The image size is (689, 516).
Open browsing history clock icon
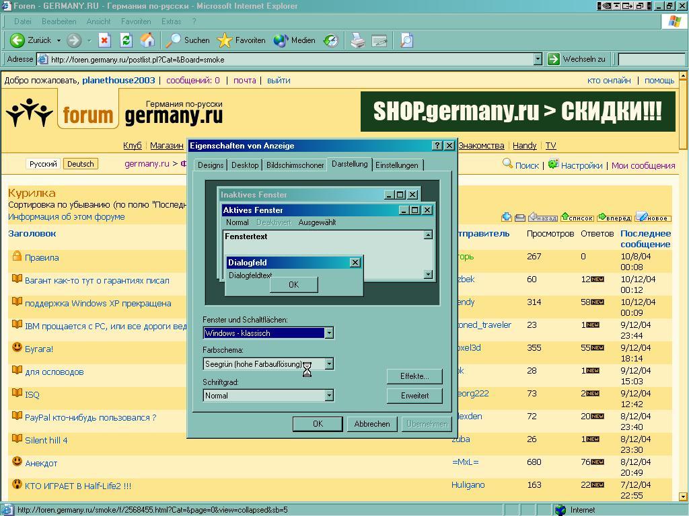click(331, 40)
